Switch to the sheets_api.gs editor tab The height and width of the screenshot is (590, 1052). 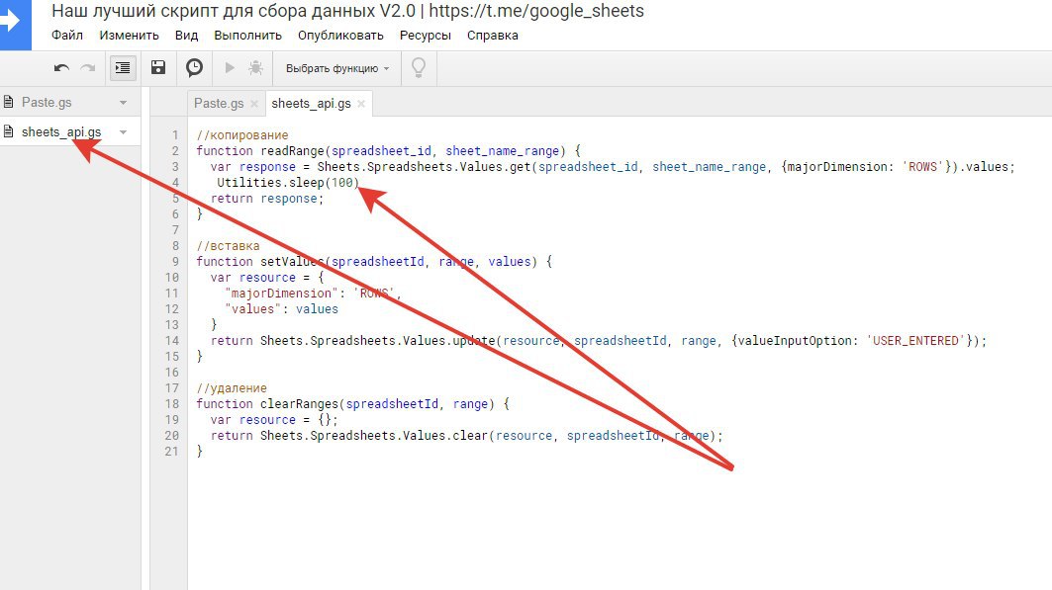[312, 103]
